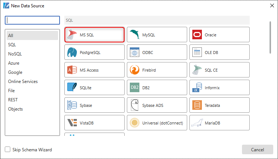Close the New Data Source dialog
278x159 pixels.
click(x=272, y=6)
